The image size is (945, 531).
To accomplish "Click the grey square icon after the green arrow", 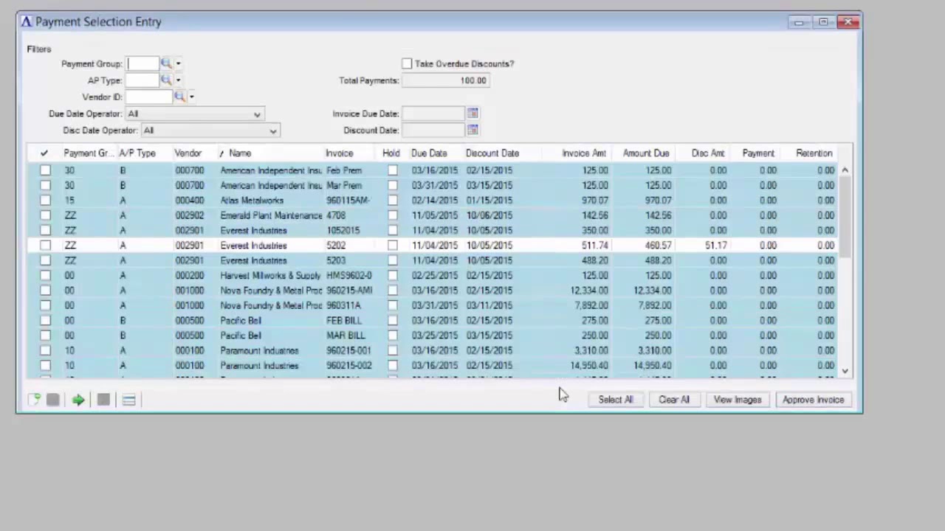I will pos(103,400).
